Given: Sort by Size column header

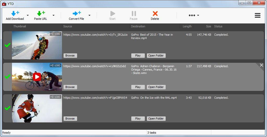Looking at the screenshot, I should coord(208,26).
